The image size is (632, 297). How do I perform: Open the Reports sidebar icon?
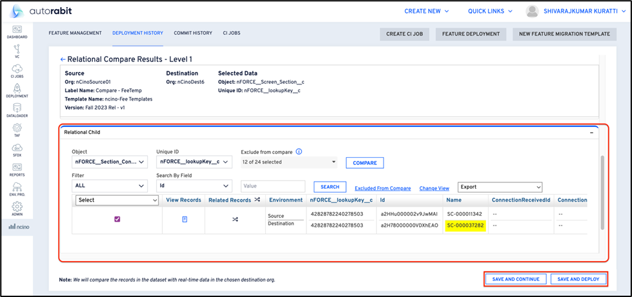coord(17,168)
